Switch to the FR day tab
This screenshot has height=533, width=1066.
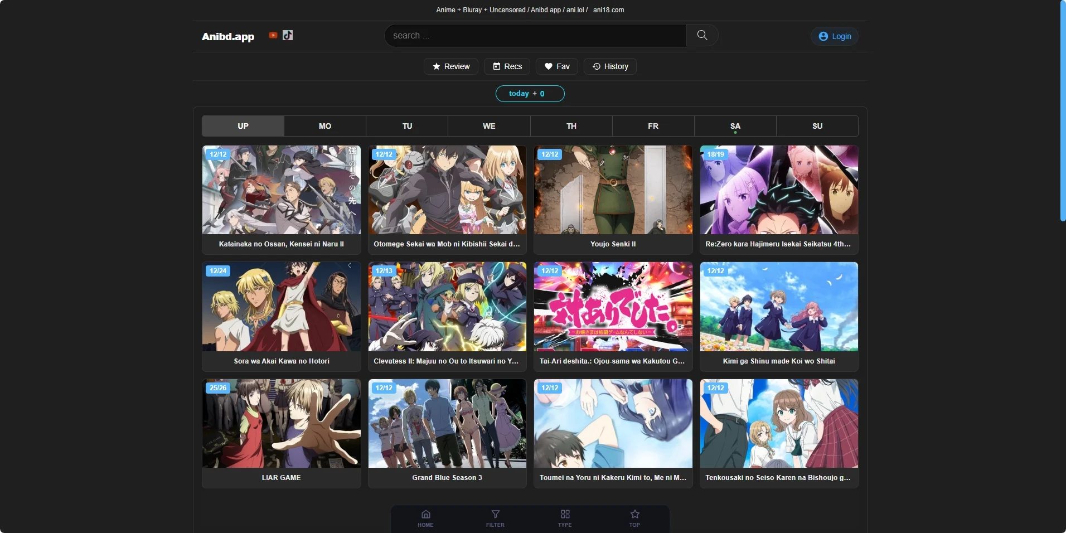click(x=653, y=126)
